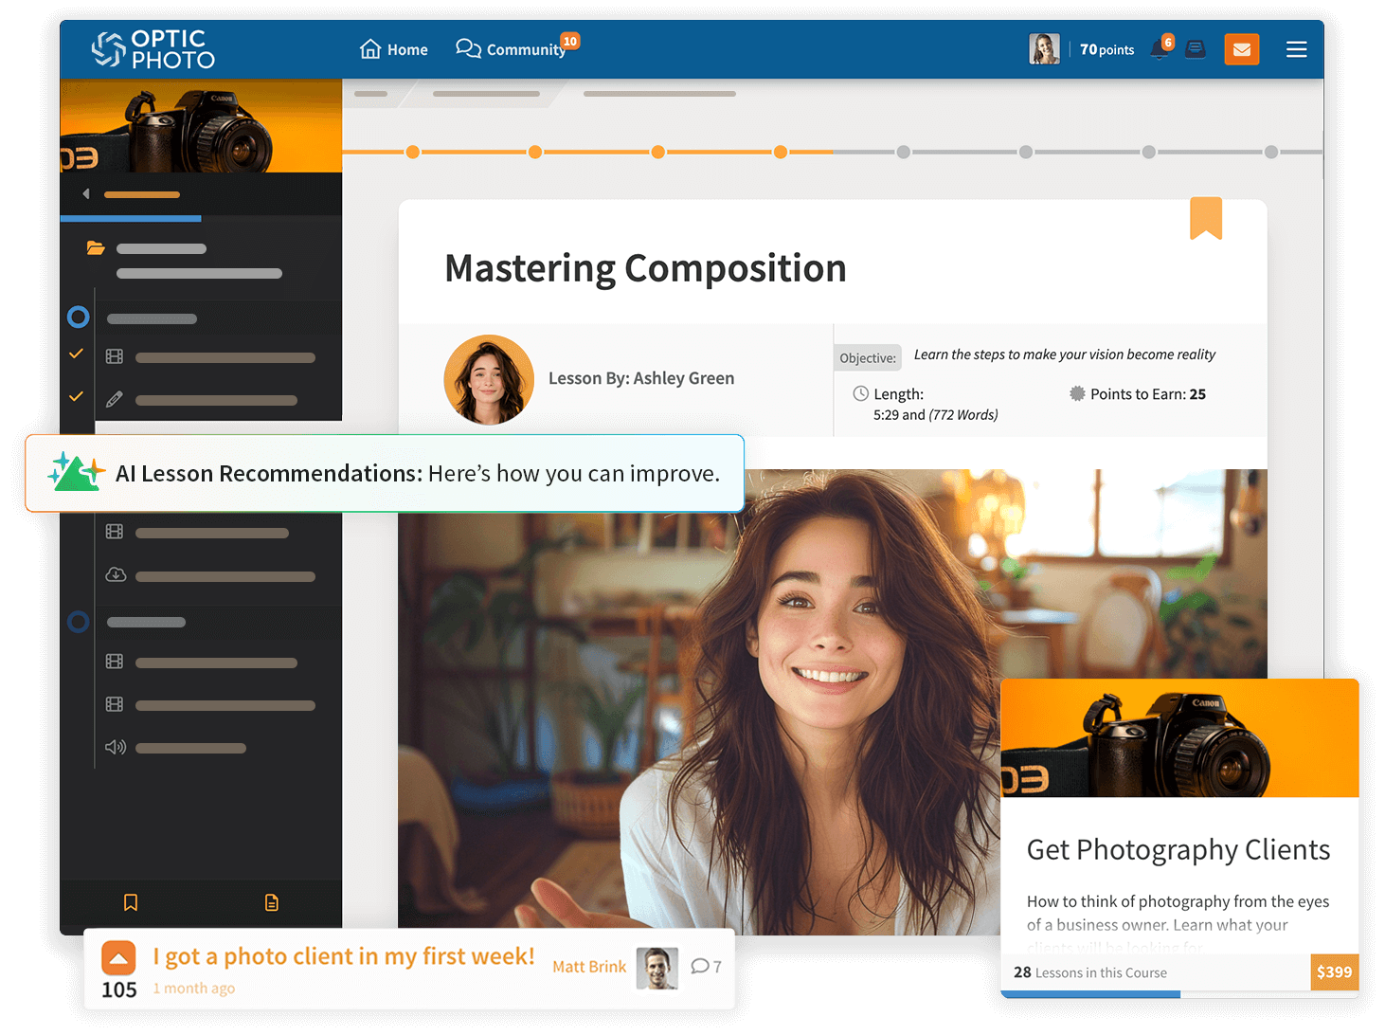Screen dimensions: 1385x1035
Task: Click the AI sparkle icon on recommendations banner
Action: click(x=76, y=471)
